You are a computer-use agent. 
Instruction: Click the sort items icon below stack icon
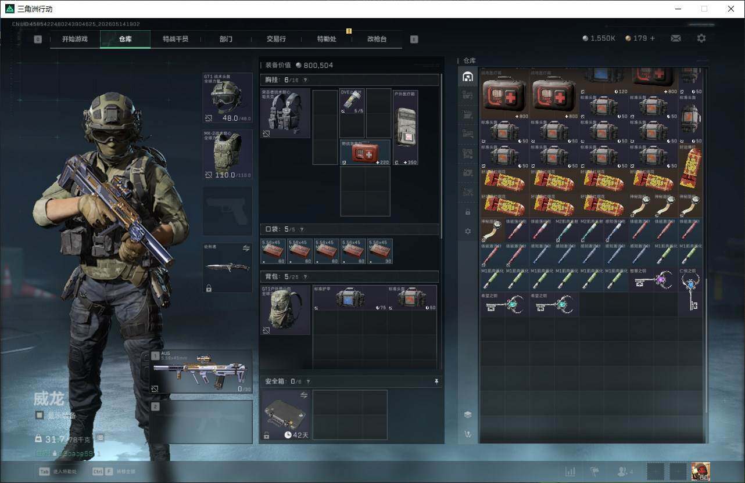[x=468, y=434]
